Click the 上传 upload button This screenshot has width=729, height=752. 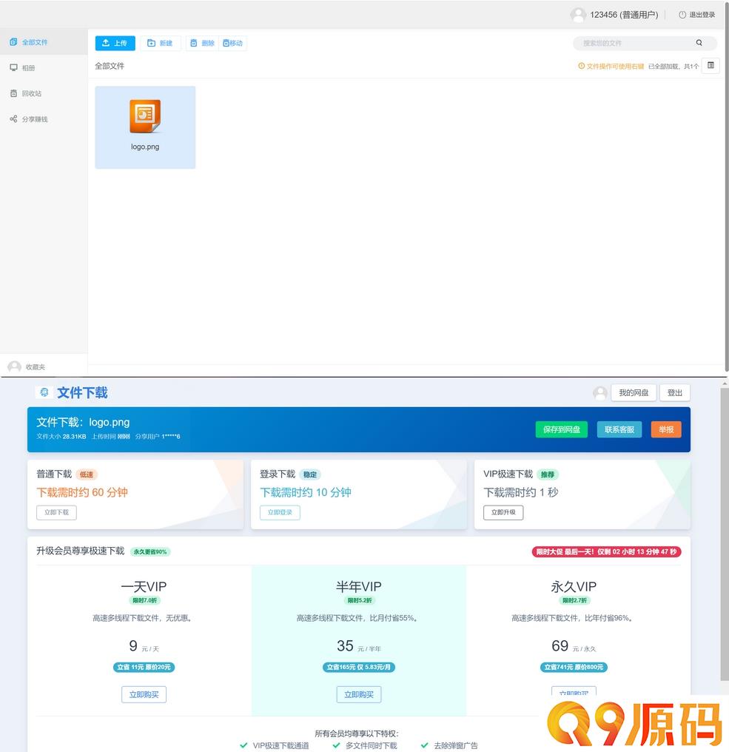click(115, 43)
